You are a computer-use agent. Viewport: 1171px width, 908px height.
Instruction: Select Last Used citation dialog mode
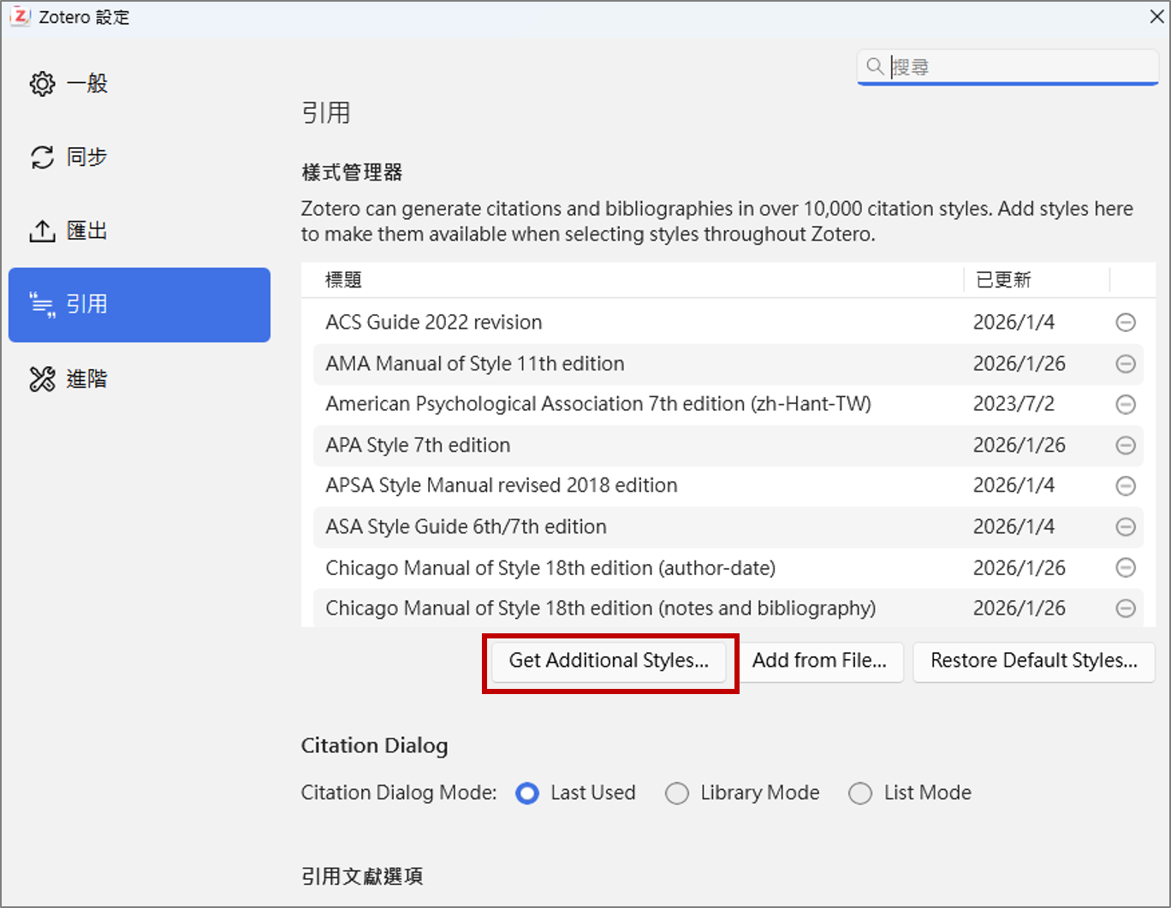pyautogui.click(x=527, y=793)
